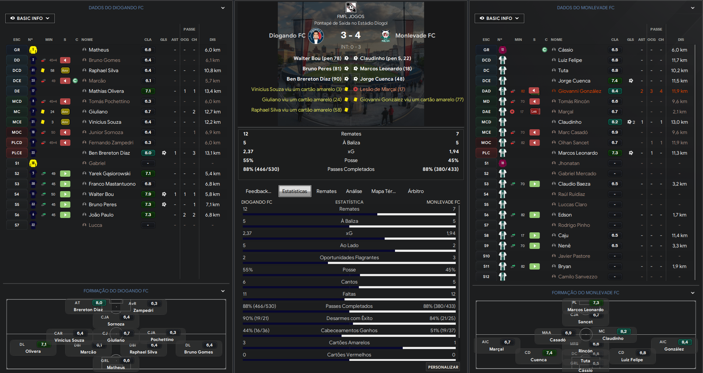Collapse the Dados do Monlevade FC panel
Screen dimensions: 703x373
(692, 8)
